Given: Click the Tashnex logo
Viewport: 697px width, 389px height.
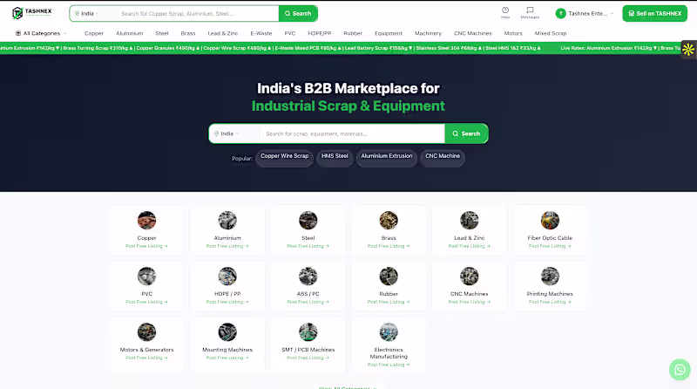Looking at the screenshot, I should click(x=32, y=13).
